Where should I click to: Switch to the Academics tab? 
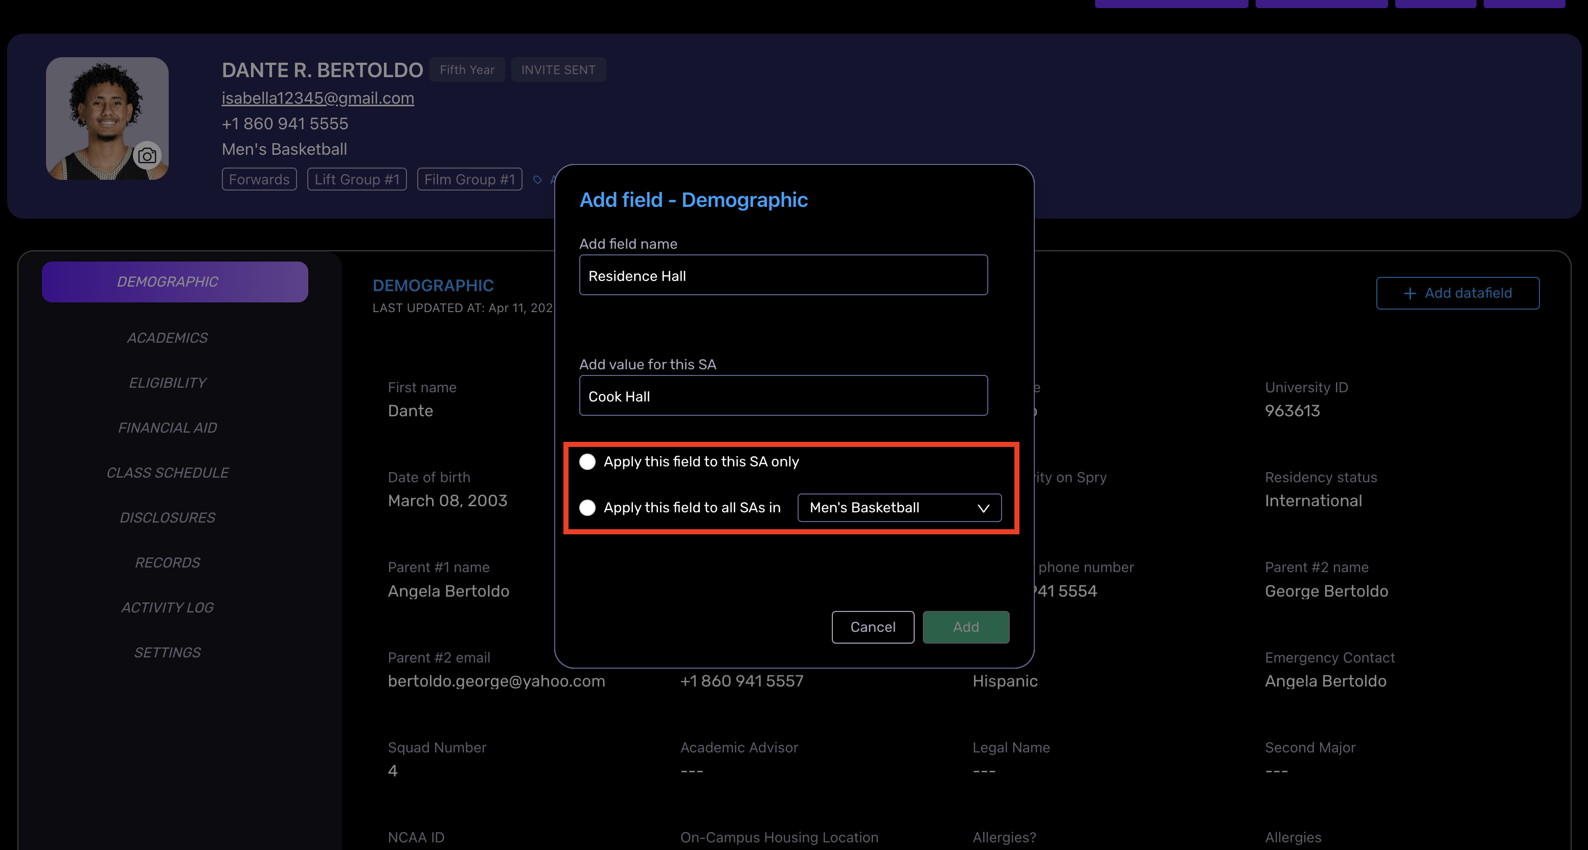point(168,338)
